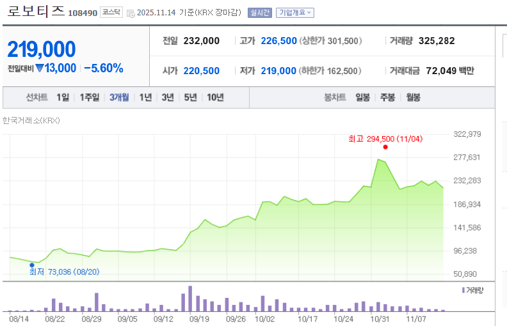Viewport: 507px width, 326px height.
Task: Switch to 월봉 candlestick chart
Action: click(x=414, y=97)
